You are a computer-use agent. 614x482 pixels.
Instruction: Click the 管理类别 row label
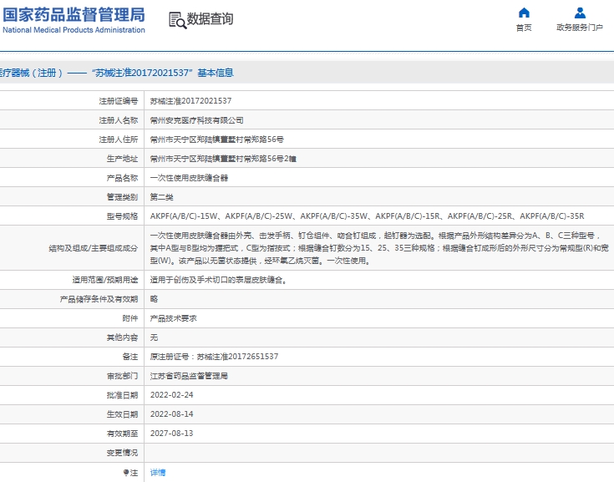[122, 197]
